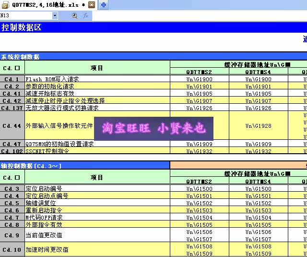The width and height of the screenshot is (307, 257).
Task: Select the 轴控制数据[Cd. 3~] section header
Action: (85, 166)
